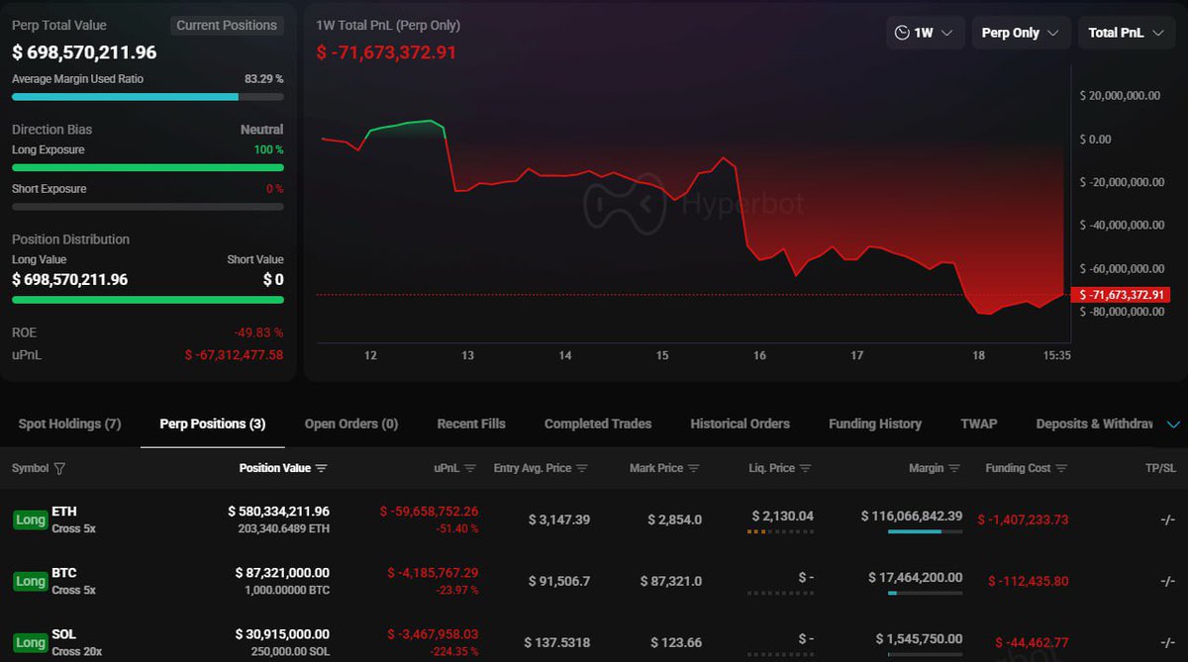Click the Average Margin Used Ratio bar
Image resolution: width=1188 pixels, height=662 pixels.
tap(147, 96)
